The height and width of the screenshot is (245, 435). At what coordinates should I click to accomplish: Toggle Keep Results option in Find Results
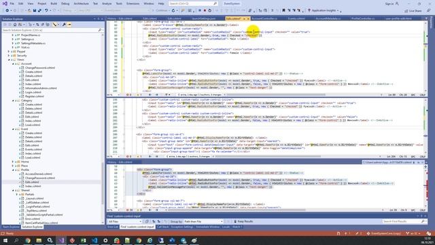[x=243, y=221]
